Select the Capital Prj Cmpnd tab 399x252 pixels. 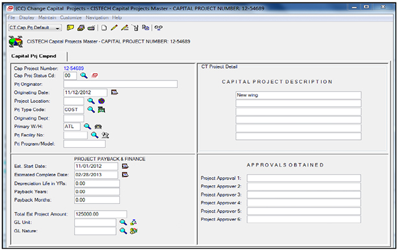(x=34, y=56)
